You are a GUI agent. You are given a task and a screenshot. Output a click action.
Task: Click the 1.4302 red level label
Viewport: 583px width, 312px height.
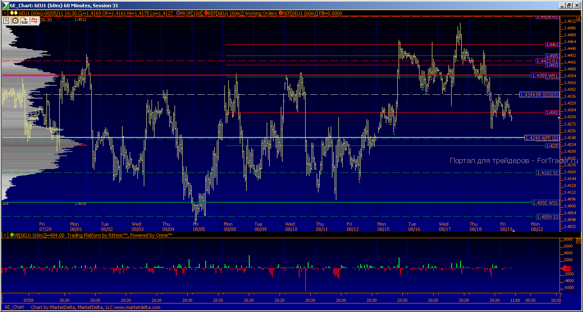point(552,113)
